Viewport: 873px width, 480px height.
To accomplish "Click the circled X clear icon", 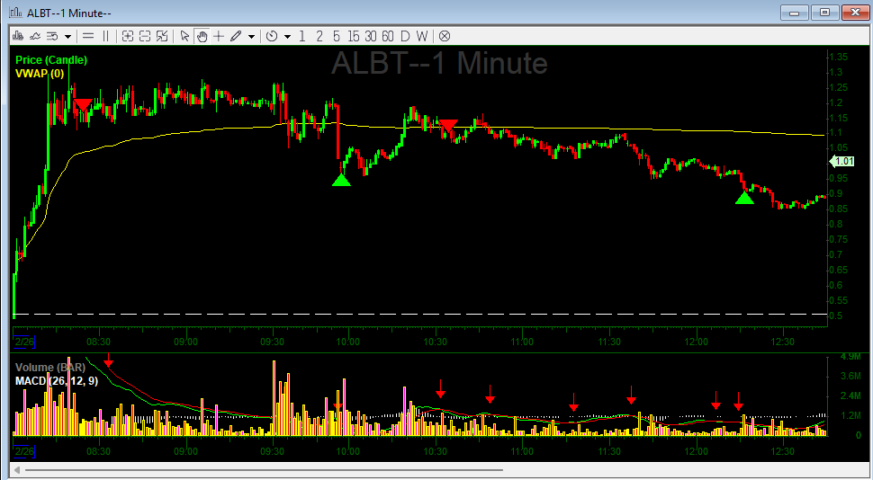I will (x=445, y=36).
